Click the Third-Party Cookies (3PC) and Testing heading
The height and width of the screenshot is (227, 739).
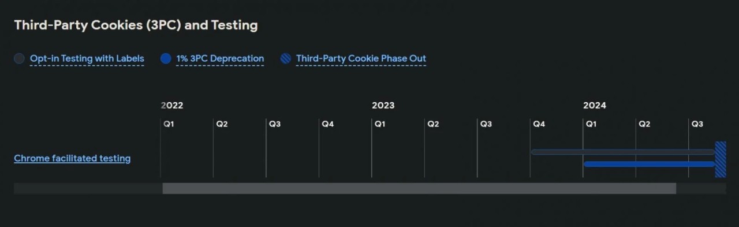click(x=136, y=25)
